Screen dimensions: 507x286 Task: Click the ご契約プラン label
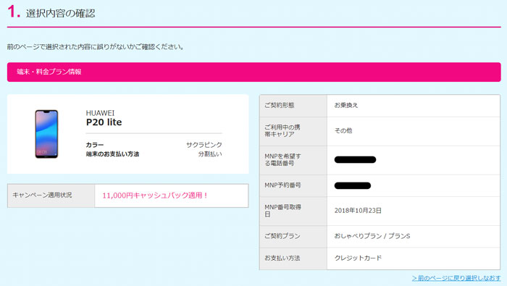pyautogui.click(x=282, y=236)
